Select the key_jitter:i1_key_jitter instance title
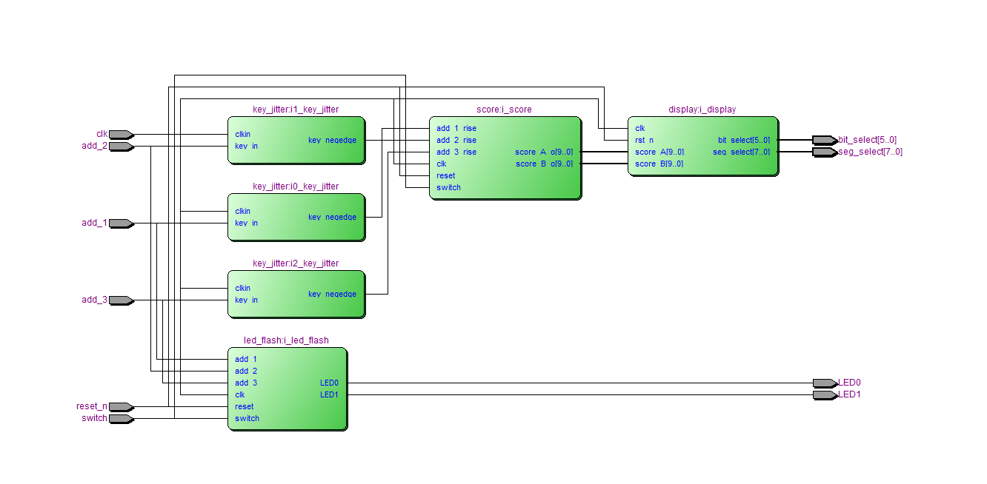987x484 pixels. [296, 110]
